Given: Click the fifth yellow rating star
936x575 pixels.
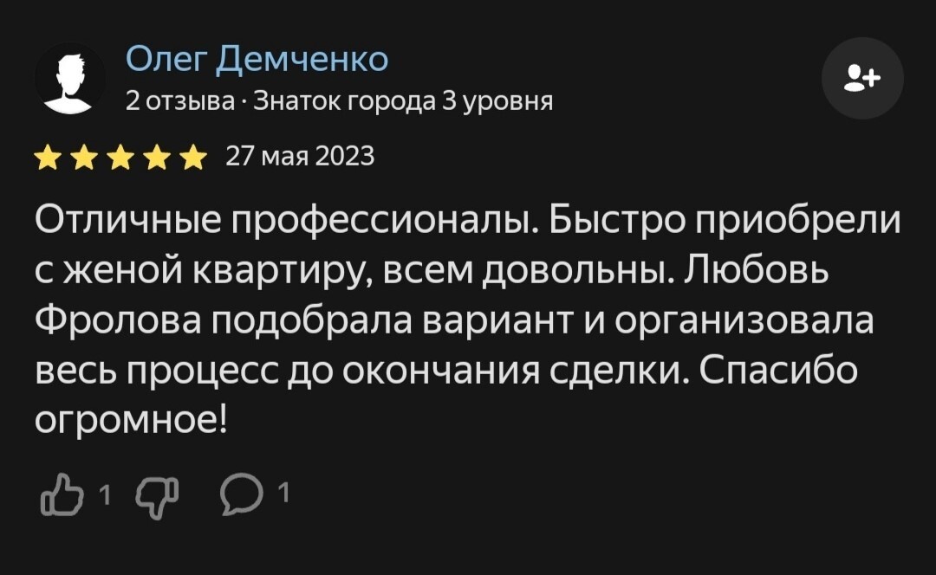Looking at the screenshot, I should pos(194,158).
